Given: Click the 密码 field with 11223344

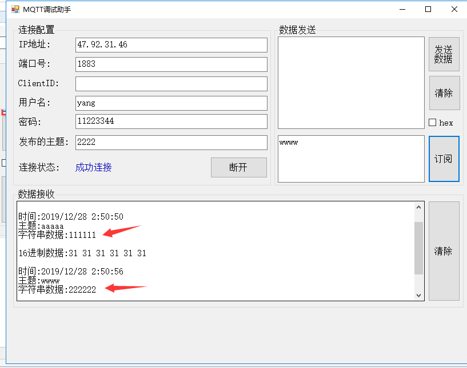Looking at the screenshot, I should 171,122.
